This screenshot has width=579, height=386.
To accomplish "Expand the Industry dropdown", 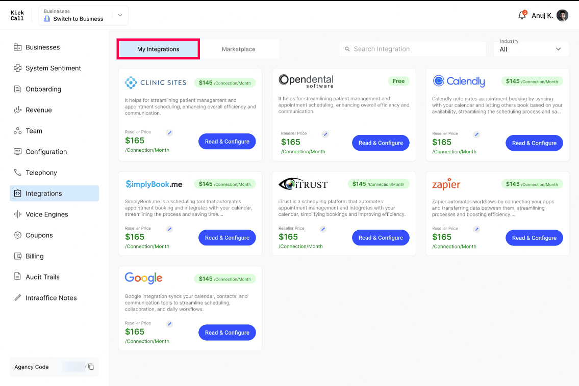I will pyautogui.click(x=531, y=49).
